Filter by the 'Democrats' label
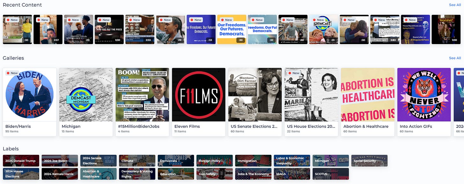The image size is (464, 184). click(176, 161)
